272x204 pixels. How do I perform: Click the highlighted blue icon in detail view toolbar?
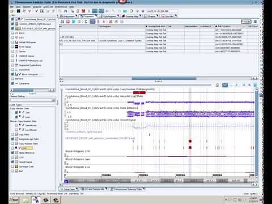point(225,85)
